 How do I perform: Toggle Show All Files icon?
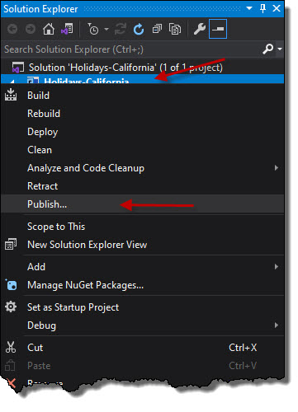(175, 29)
